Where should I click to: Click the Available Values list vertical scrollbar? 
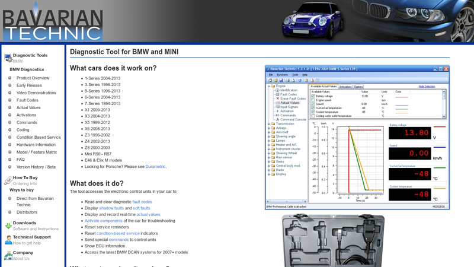click(444, 104)
